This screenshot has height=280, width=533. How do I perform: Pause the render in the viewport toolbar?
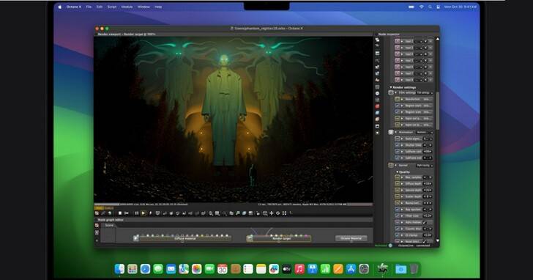[x=137, y=213]
